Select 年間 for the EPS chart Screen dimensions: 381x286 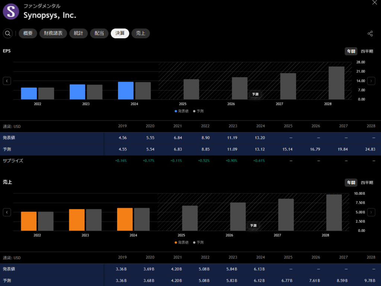[x=351, y=51]
